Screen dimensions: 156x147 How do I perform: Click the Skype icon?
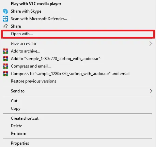point(5,11)
